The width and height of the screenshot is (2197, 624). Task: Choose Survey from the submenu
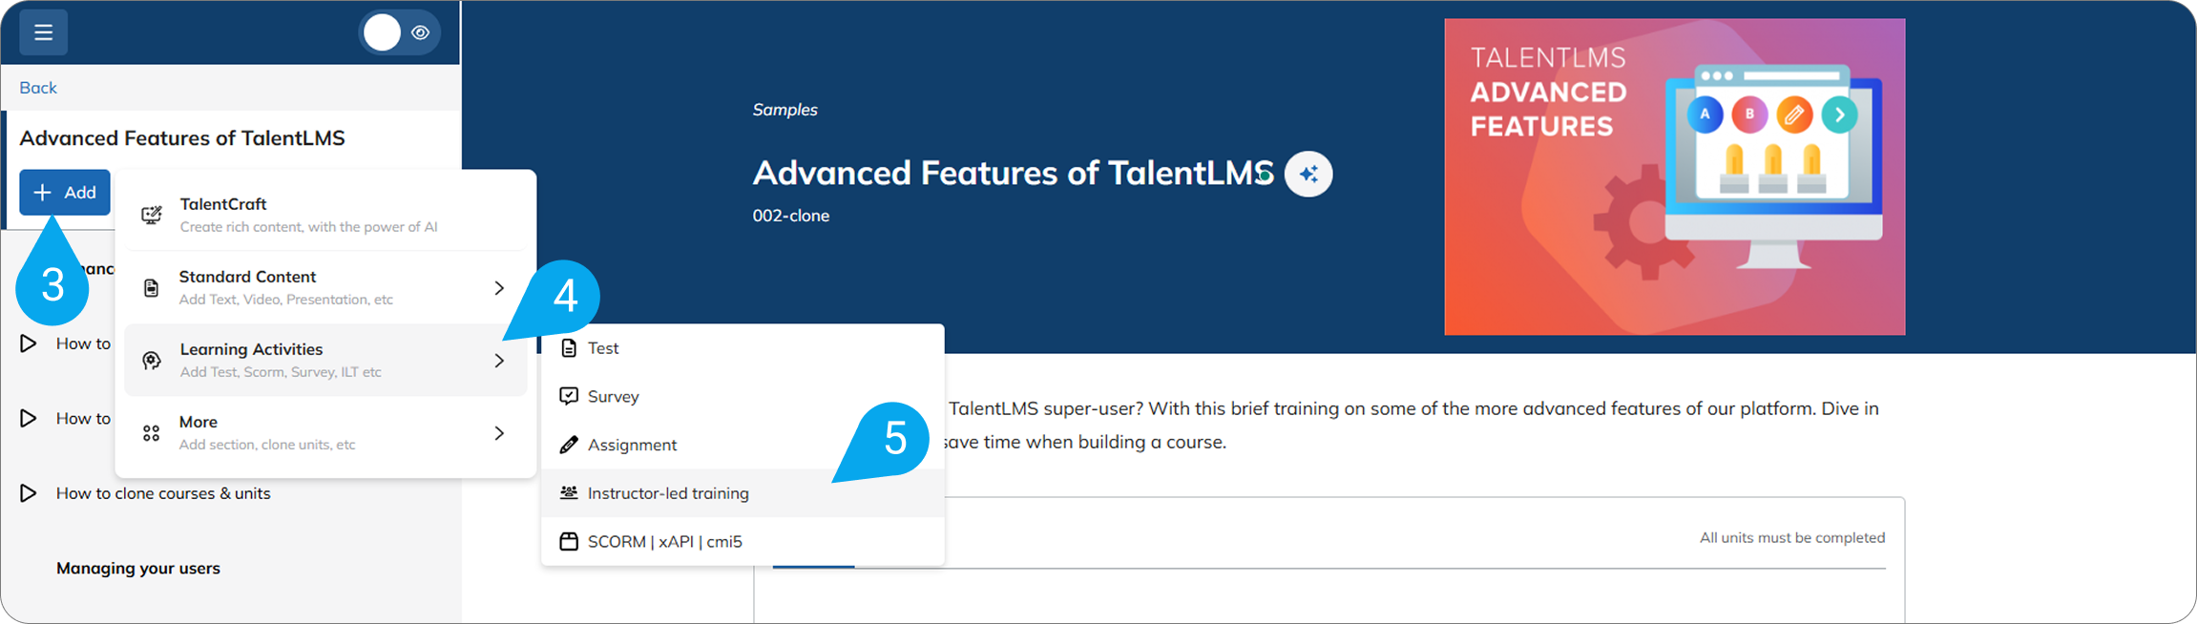tap(743, 396)
